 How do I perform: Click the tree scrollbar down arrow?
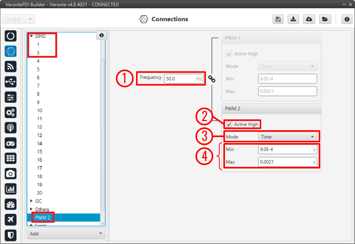click(102, 224)
